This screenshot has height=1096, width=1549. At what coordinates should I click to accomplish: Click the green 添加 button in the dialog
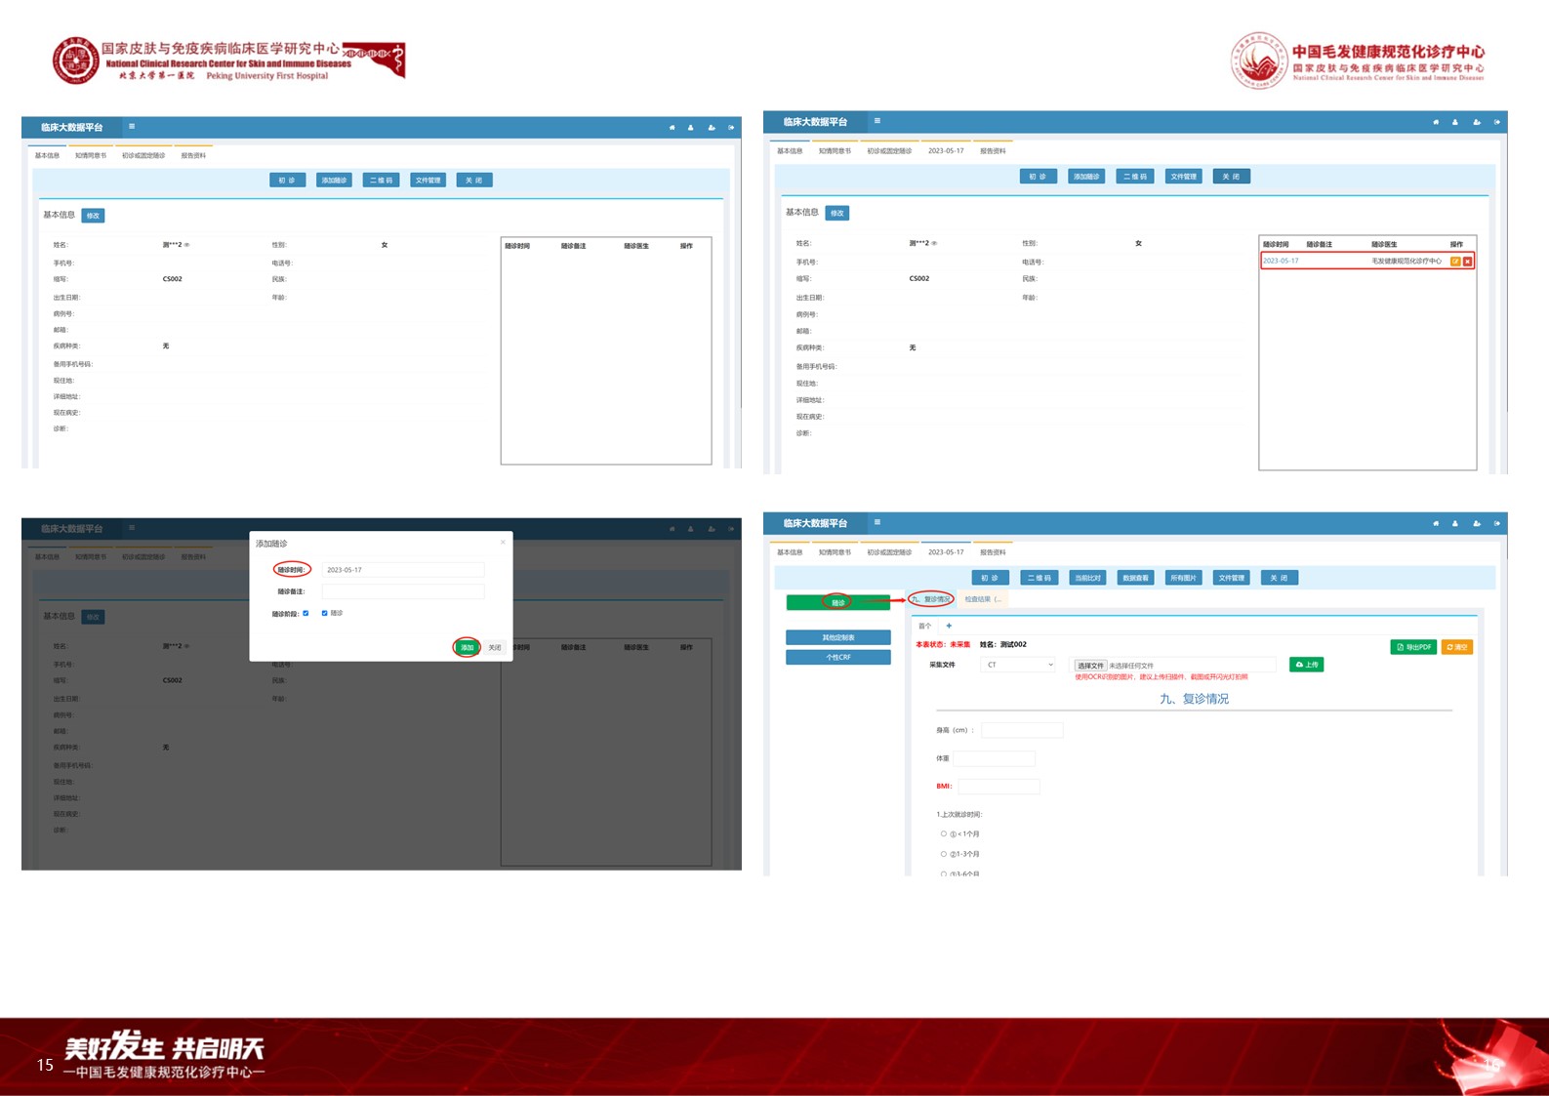tap(467, 647)
